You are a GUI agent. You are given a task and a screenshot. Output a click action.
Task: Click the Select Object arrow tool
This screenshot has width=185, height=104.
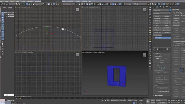17,4
